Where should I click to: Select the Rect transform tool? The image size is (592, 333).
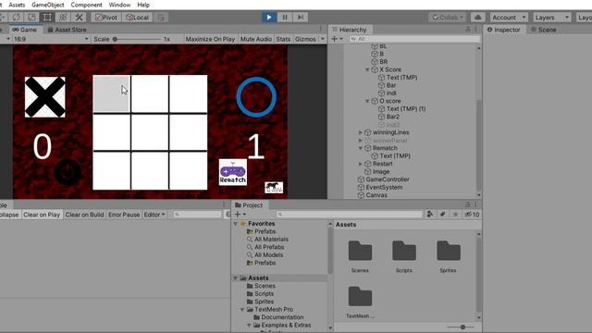47,18
